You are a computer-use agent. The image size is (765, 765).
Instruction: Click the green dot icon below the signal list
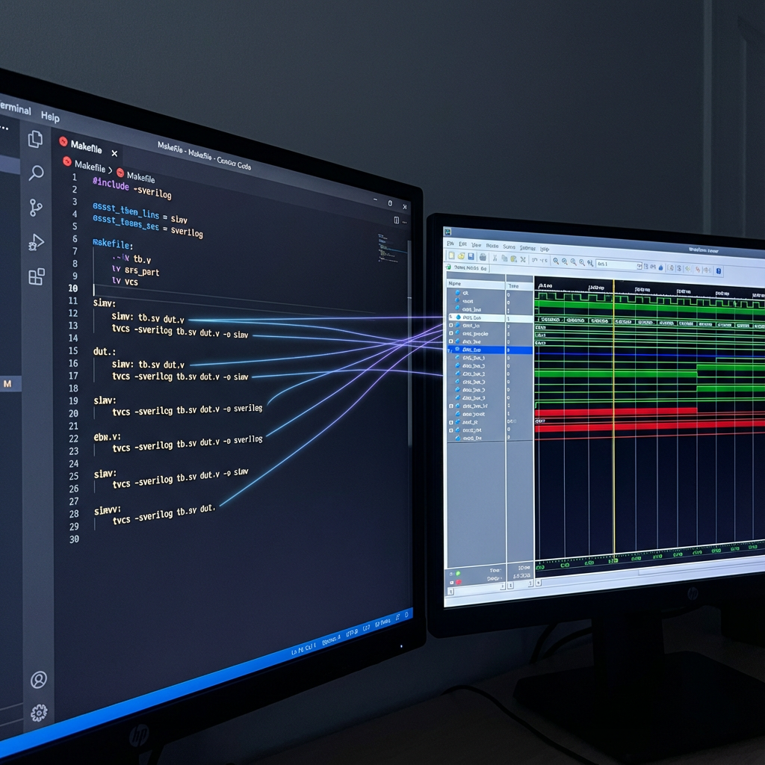[x=458, y=573]
